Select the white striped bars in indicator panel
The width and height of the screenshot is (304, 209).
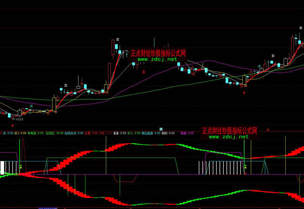(x=219, y=167)
